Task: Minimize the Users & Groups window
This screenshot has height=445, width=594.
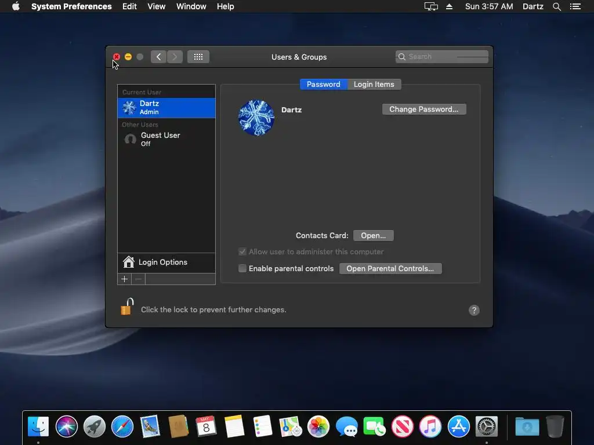Action: tap(128, 57)
